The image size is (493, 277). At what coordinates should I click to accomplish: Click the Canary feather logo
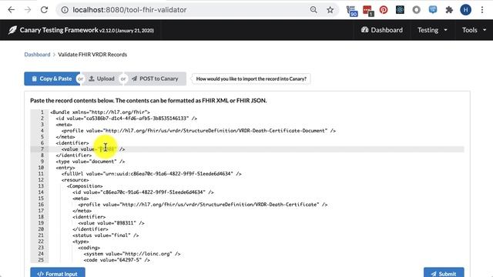[x=12, y=30]
